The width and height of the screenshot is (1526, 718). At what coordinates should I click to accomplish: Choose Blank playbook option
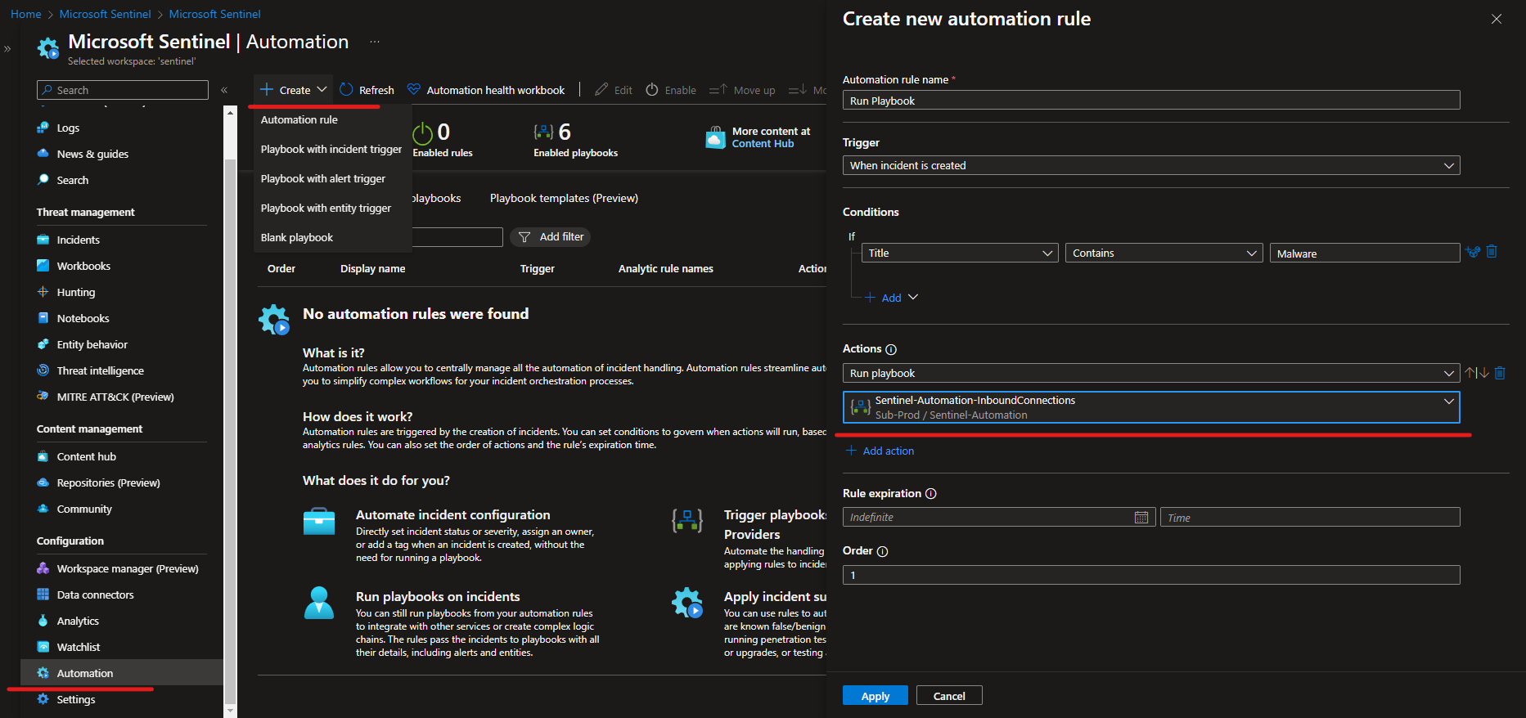[x=297, y=237]
